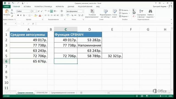Save the workbook from Quick Access toolbar
The image size is (176, 99).
point(9,3)
